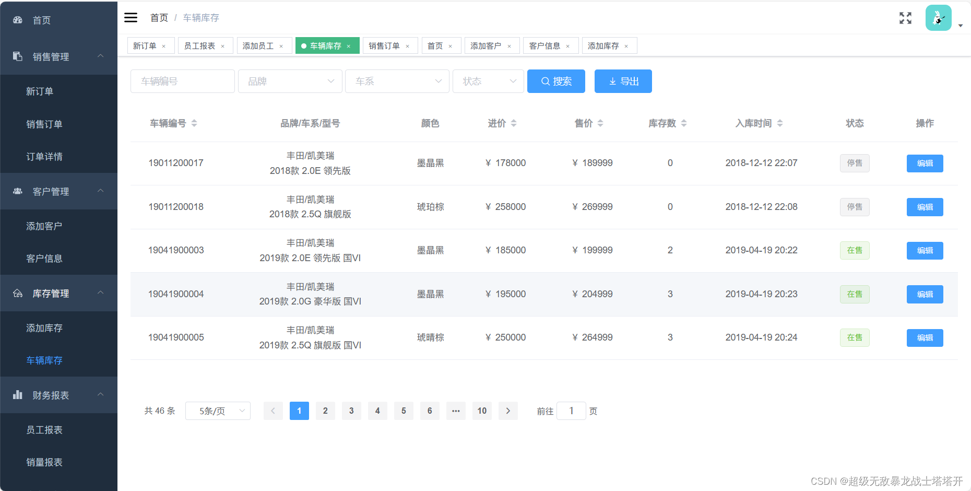Close the 添加客户 tab
Viewport: 971px width, 491px height.
(509, 46)
